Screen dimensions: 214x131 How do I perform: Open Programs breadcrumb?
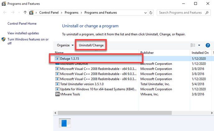[x=72, y=12]
